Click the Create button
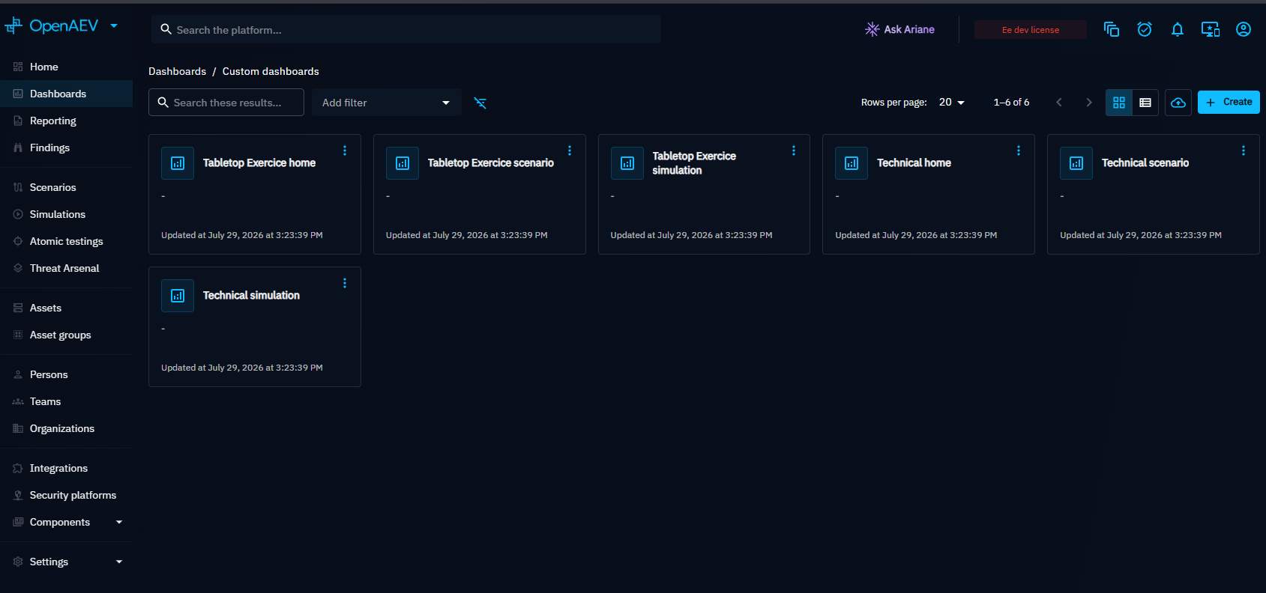This screenshot has width=1266, height=593. tap(1229, 103)
